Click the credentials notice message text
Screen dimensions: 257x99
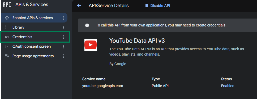pyautogui.click(x=161, y=25)
